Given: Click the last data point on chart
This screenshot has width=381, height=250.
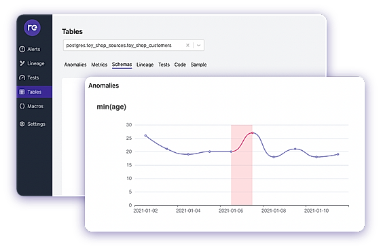Looking at the screenshot, I should click(338, 154).
